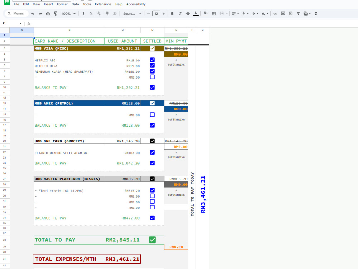358x269 pixels.
Task: Open the Help menu
Action: [119, 4]
